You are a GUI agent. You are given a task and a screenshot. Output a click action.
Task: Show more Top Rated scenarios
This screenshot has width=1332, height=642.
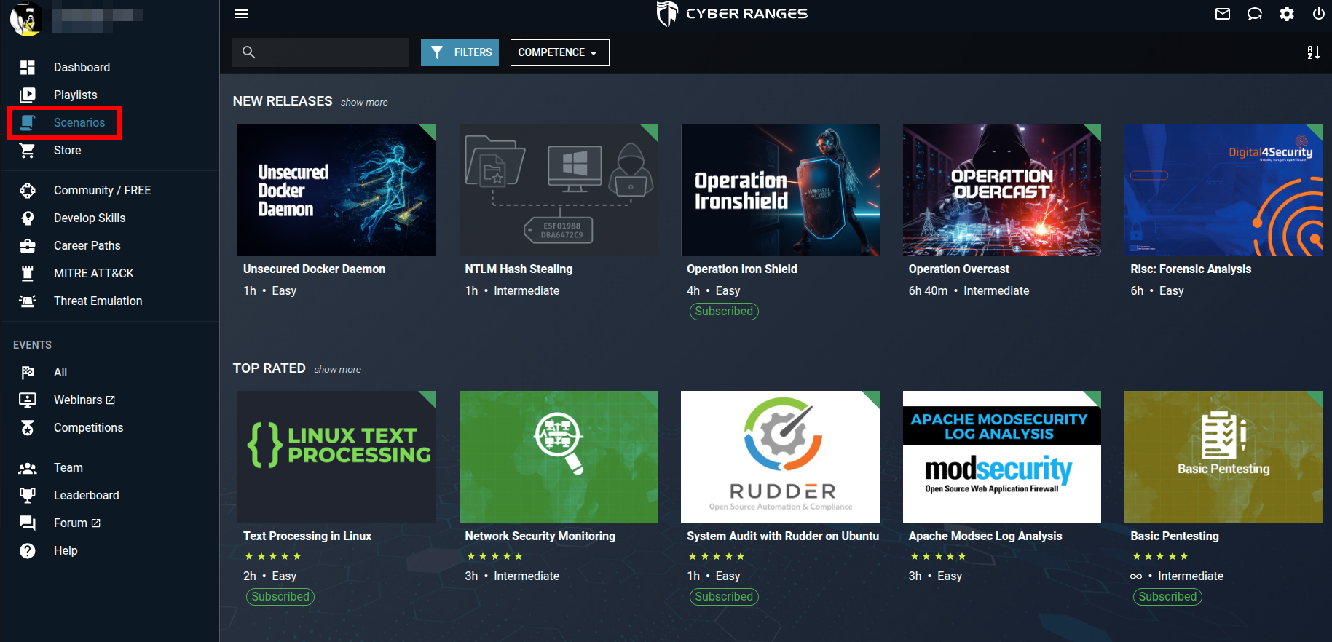click(x=337, y=370)
